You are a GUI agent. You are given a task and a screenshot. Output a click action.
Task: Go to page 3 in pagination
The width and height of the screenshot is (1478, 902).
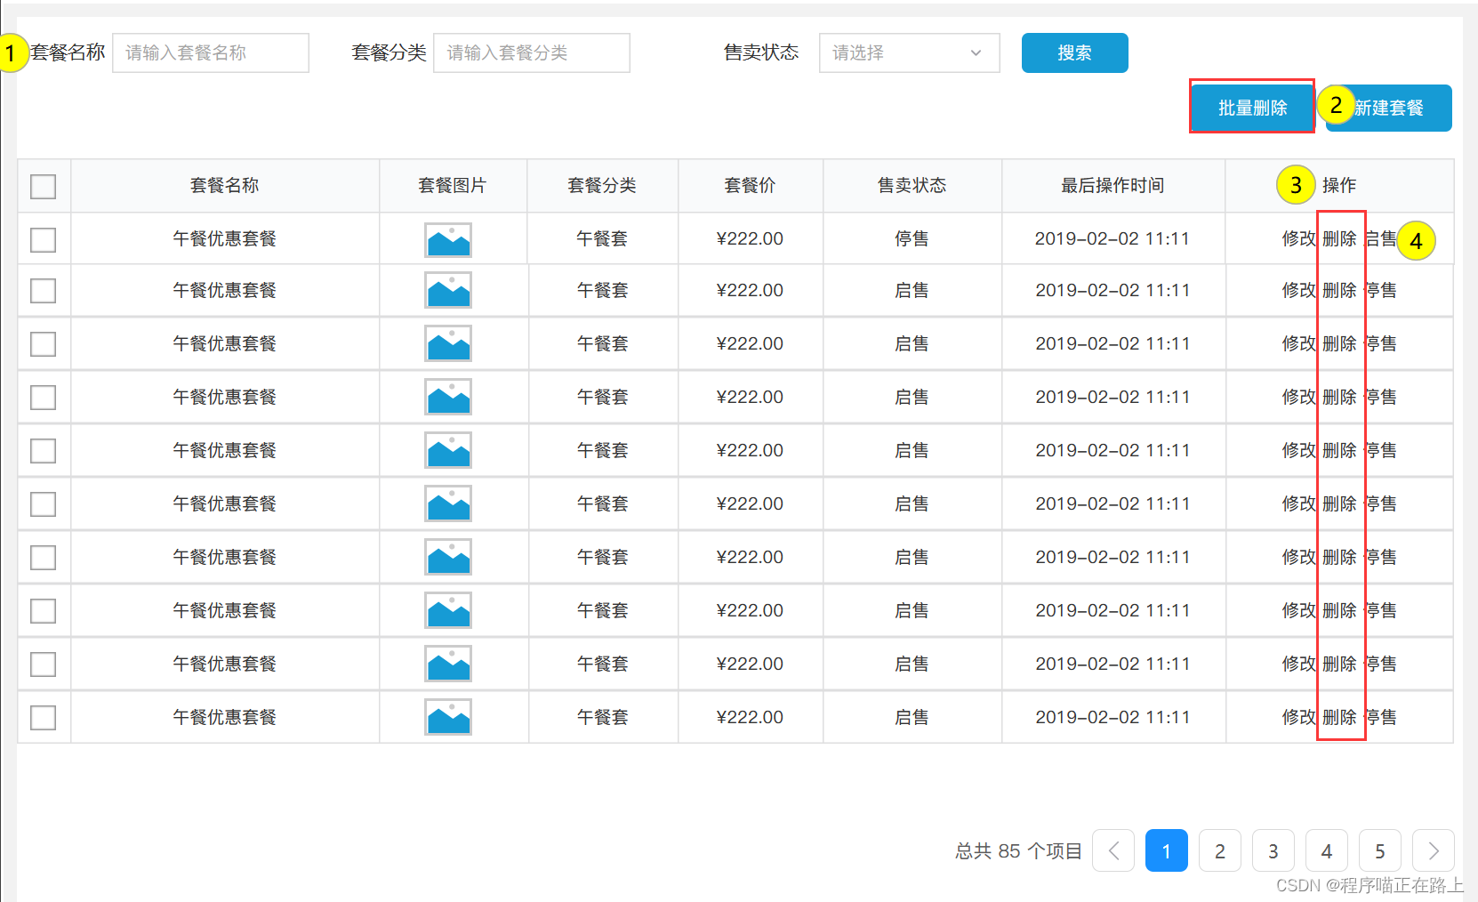click(1273, 850)
